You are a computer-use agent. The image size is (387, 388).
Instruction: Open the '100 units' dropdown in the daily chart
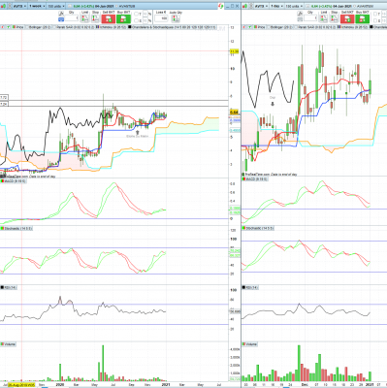(293, 6)
